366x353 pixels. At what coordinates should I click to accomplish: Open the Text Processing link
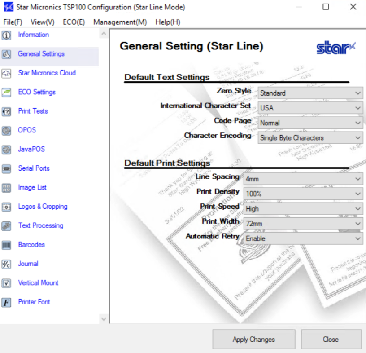click(x=41, y=226)
